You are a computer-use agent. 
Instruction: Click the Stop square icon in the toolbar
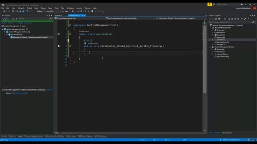click(92, 11)
